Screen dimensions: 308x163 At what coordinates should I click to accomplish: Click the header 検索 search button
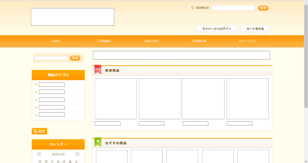tap(263, 8)
